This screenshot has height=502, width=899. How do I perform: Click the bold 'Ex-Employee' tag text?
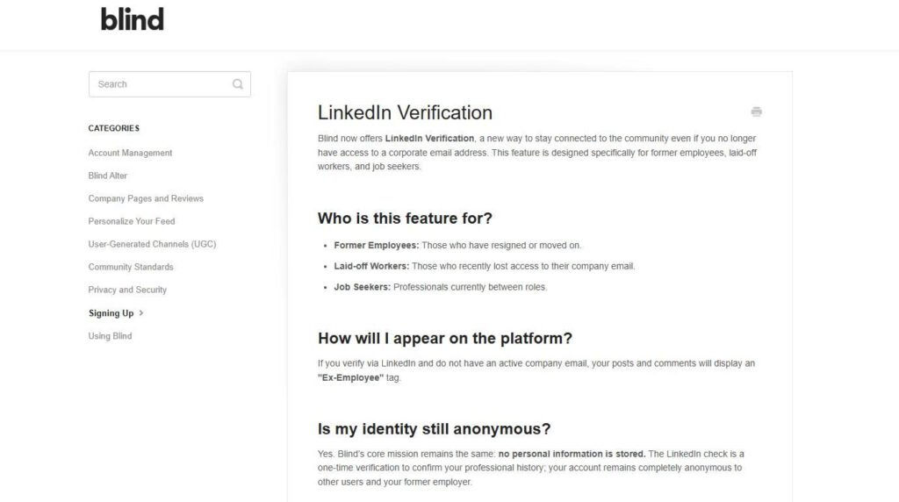click(351, 377)
